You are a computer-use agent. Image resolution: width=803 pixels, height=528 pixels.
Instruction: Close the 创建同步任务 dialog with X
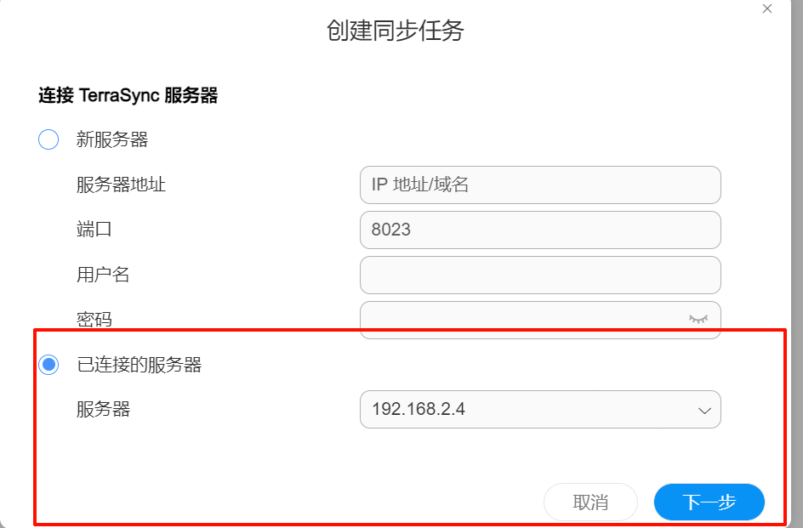coord(766,9)
